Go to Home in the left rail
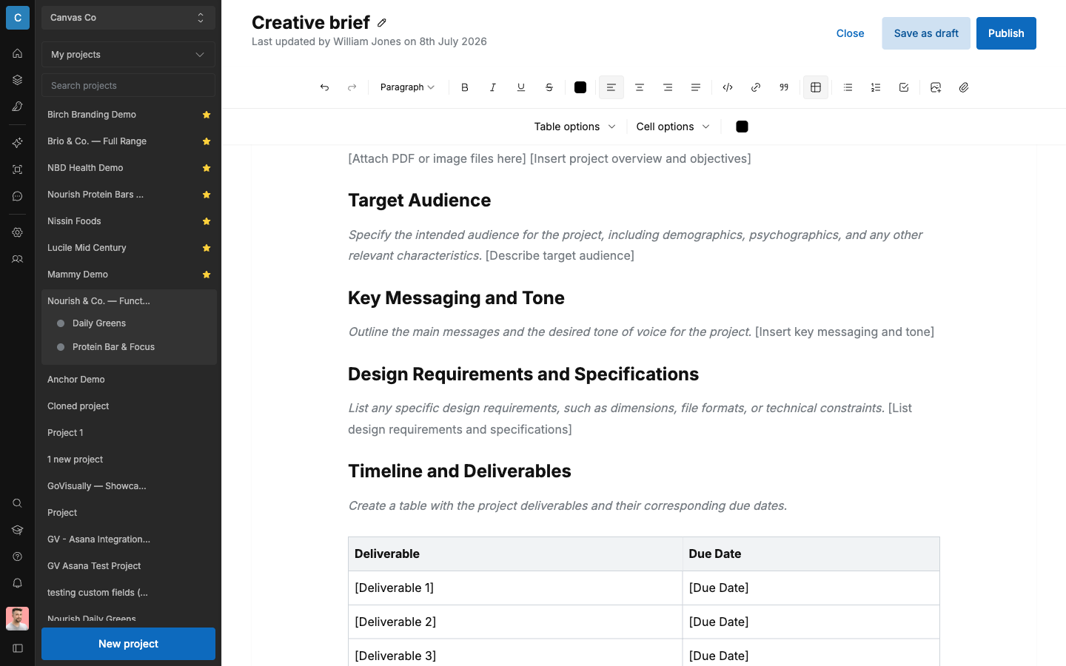Viewport: 1066px width, 666px height. [x=18, y=53]
